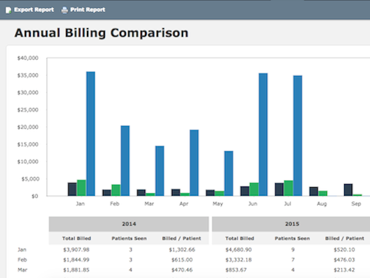Select the dark navy bar for Sep
The width and height of the screenshot is (370, 278).
348,190
